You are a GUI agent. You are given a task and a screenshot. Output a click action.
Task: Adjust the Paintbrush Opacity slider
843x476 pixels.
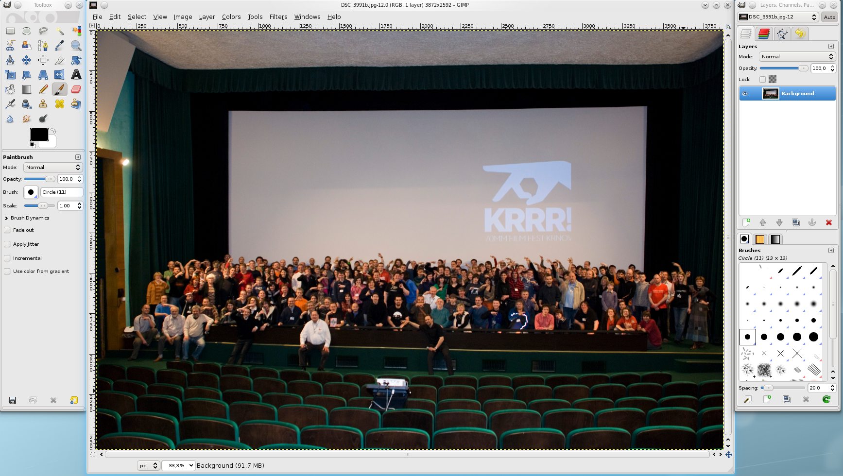(x=40, y=179)
